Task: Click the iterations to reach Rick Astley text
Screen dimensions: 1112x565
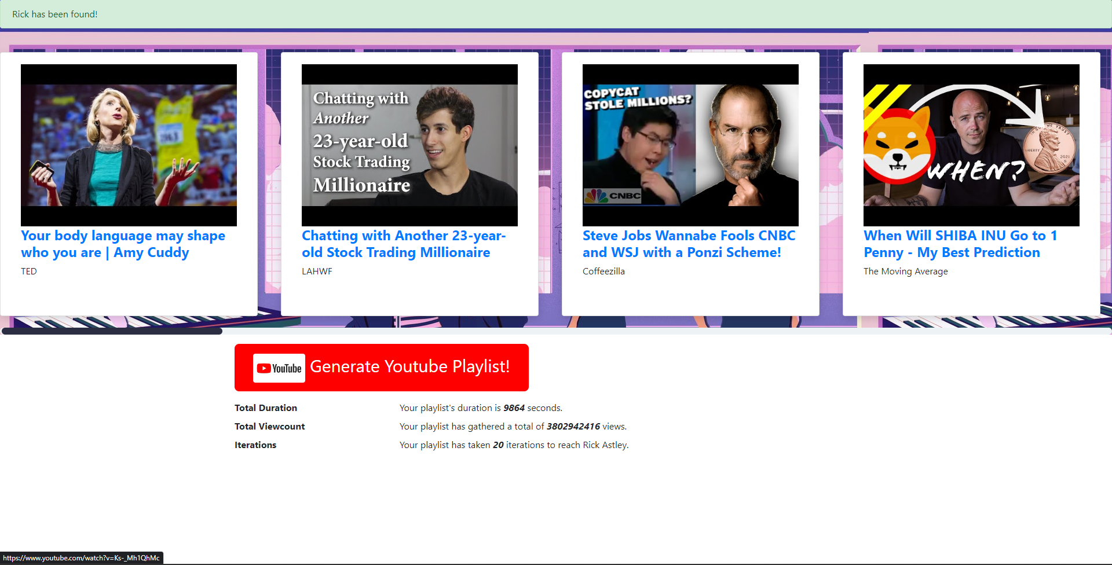Action: pyautogui.click(x=514, y=445)
